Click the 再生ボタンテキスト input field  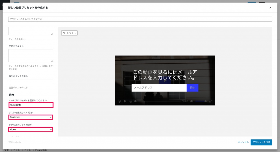click(x=31, y=81)
